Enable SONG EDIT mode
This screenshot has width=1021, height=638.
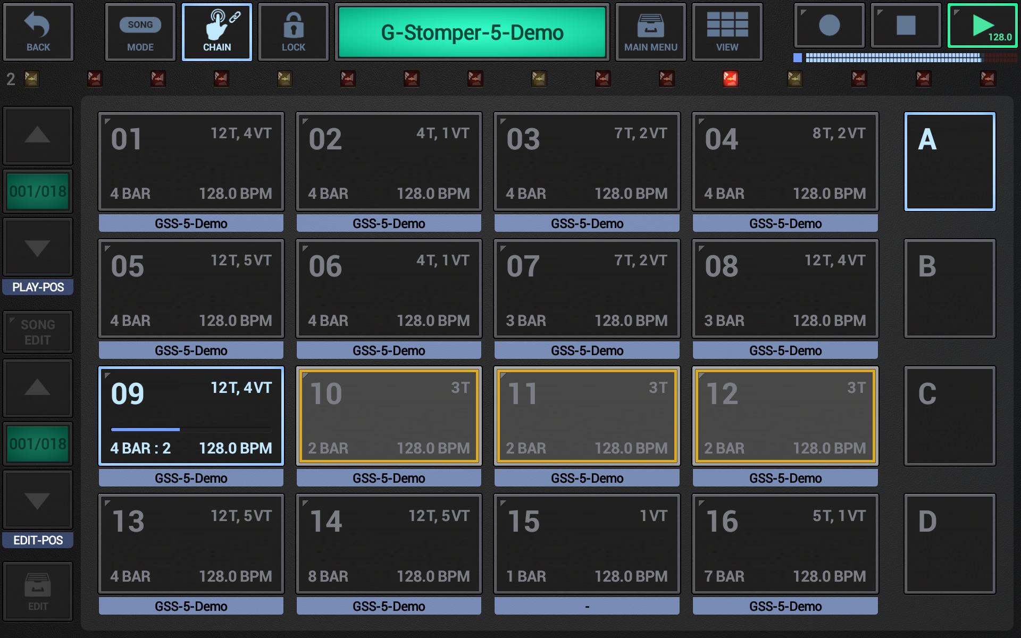[x=37, y=331]
